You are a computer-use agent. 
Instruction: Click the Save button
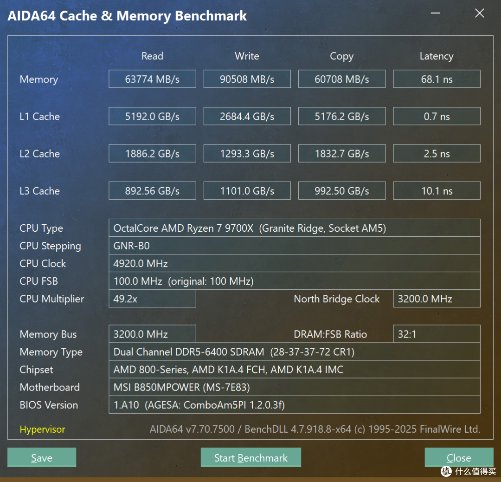tap(41, 457)
